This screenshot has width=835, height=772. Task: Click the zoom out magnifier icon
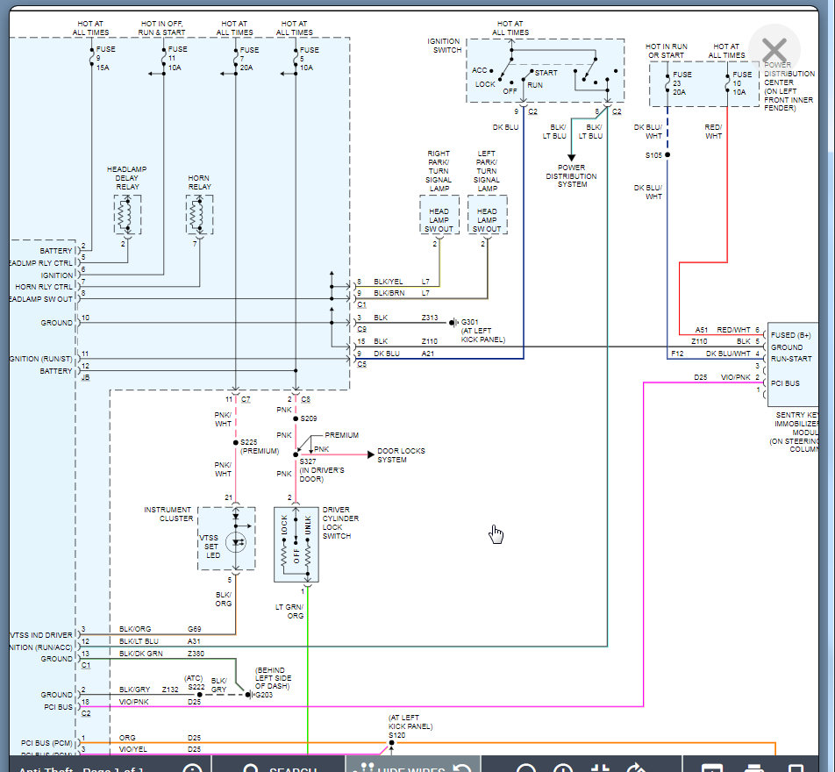tap(526, 768)
